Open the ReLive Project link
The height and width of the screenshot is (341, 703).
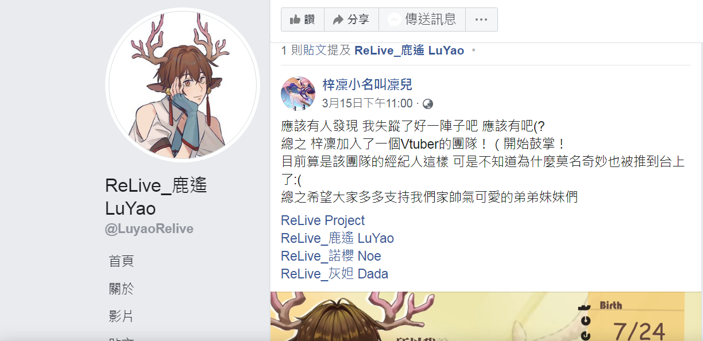pos(323,220)
